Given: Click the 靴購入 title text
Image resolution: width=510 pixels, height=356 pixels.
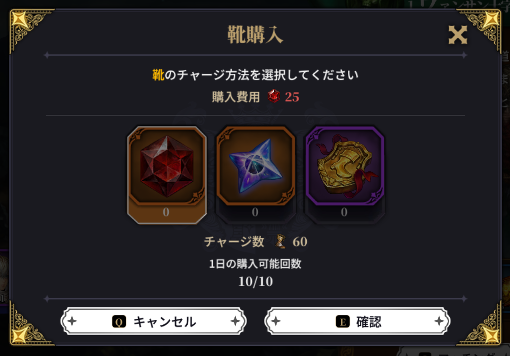Looking at the screenshot, I should pos(255,35).
